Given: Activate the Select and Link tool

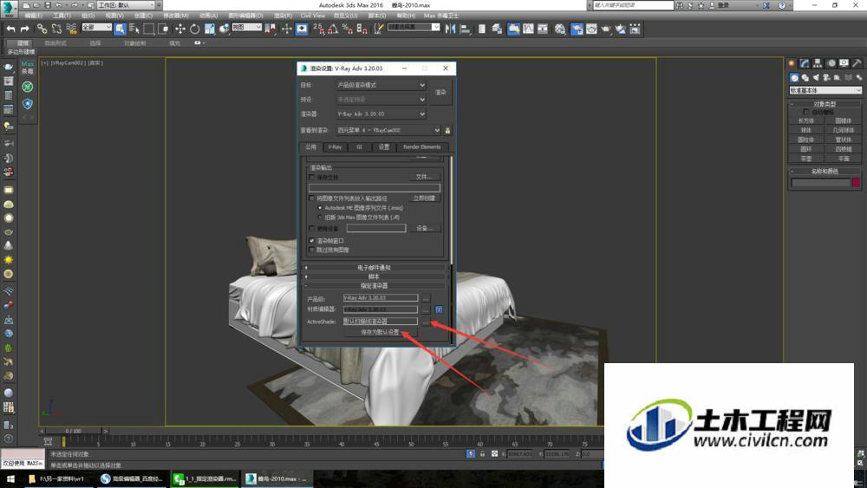Looking at the screenshot, I should pyautogui.click(x=42, y=29).
